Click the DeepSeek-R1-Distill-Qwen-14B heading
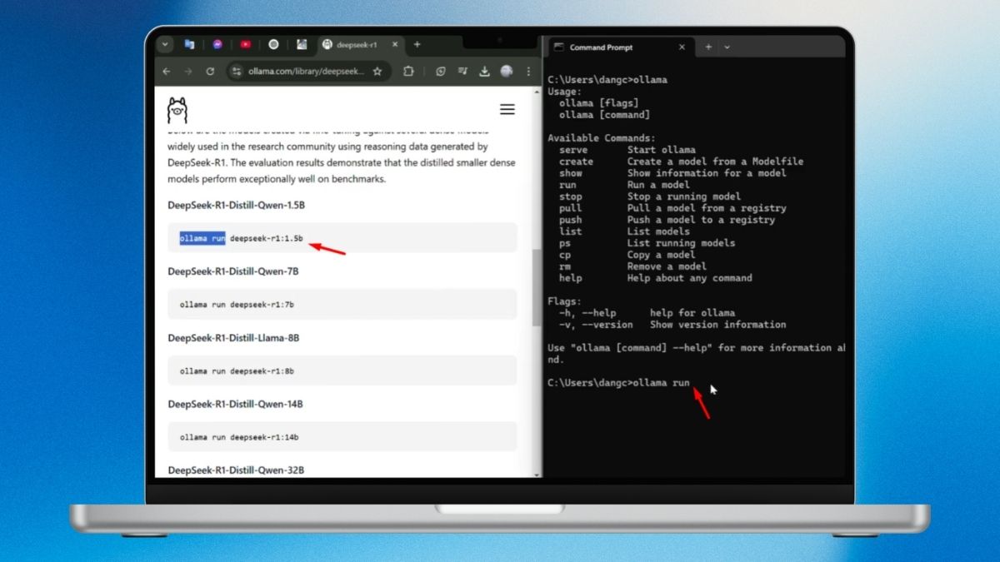 235,404
